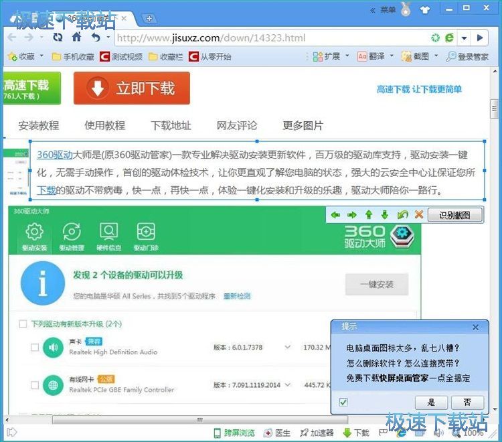The image size is (502, 442).
Task: Go forward with the browser forward arrow
Action: tap(29, 38)
